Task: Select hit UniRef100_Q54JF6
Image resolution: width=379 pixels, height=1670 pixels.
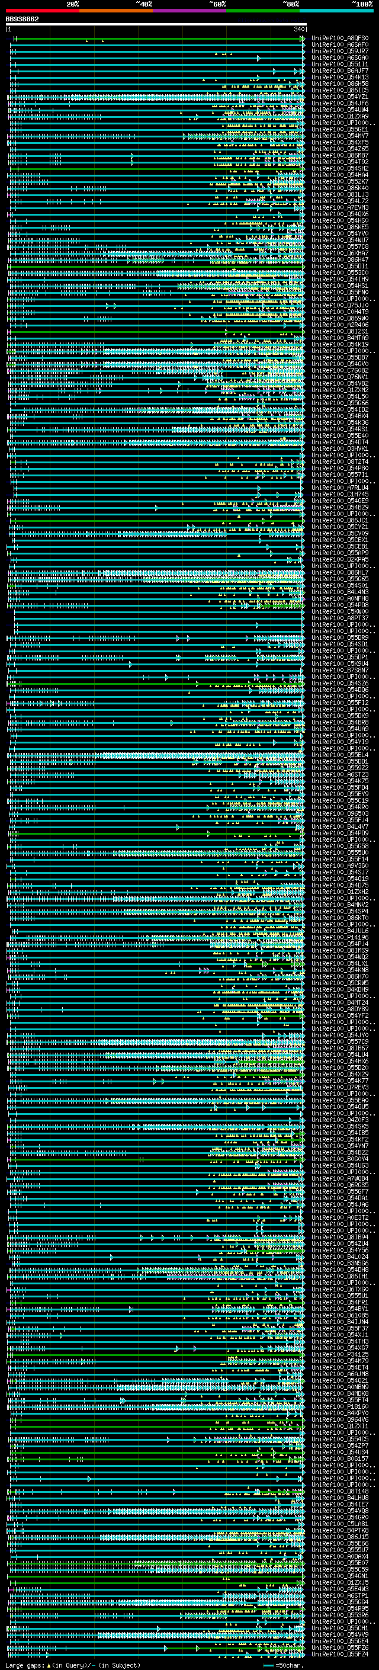Action: click(x=340, y=103)
